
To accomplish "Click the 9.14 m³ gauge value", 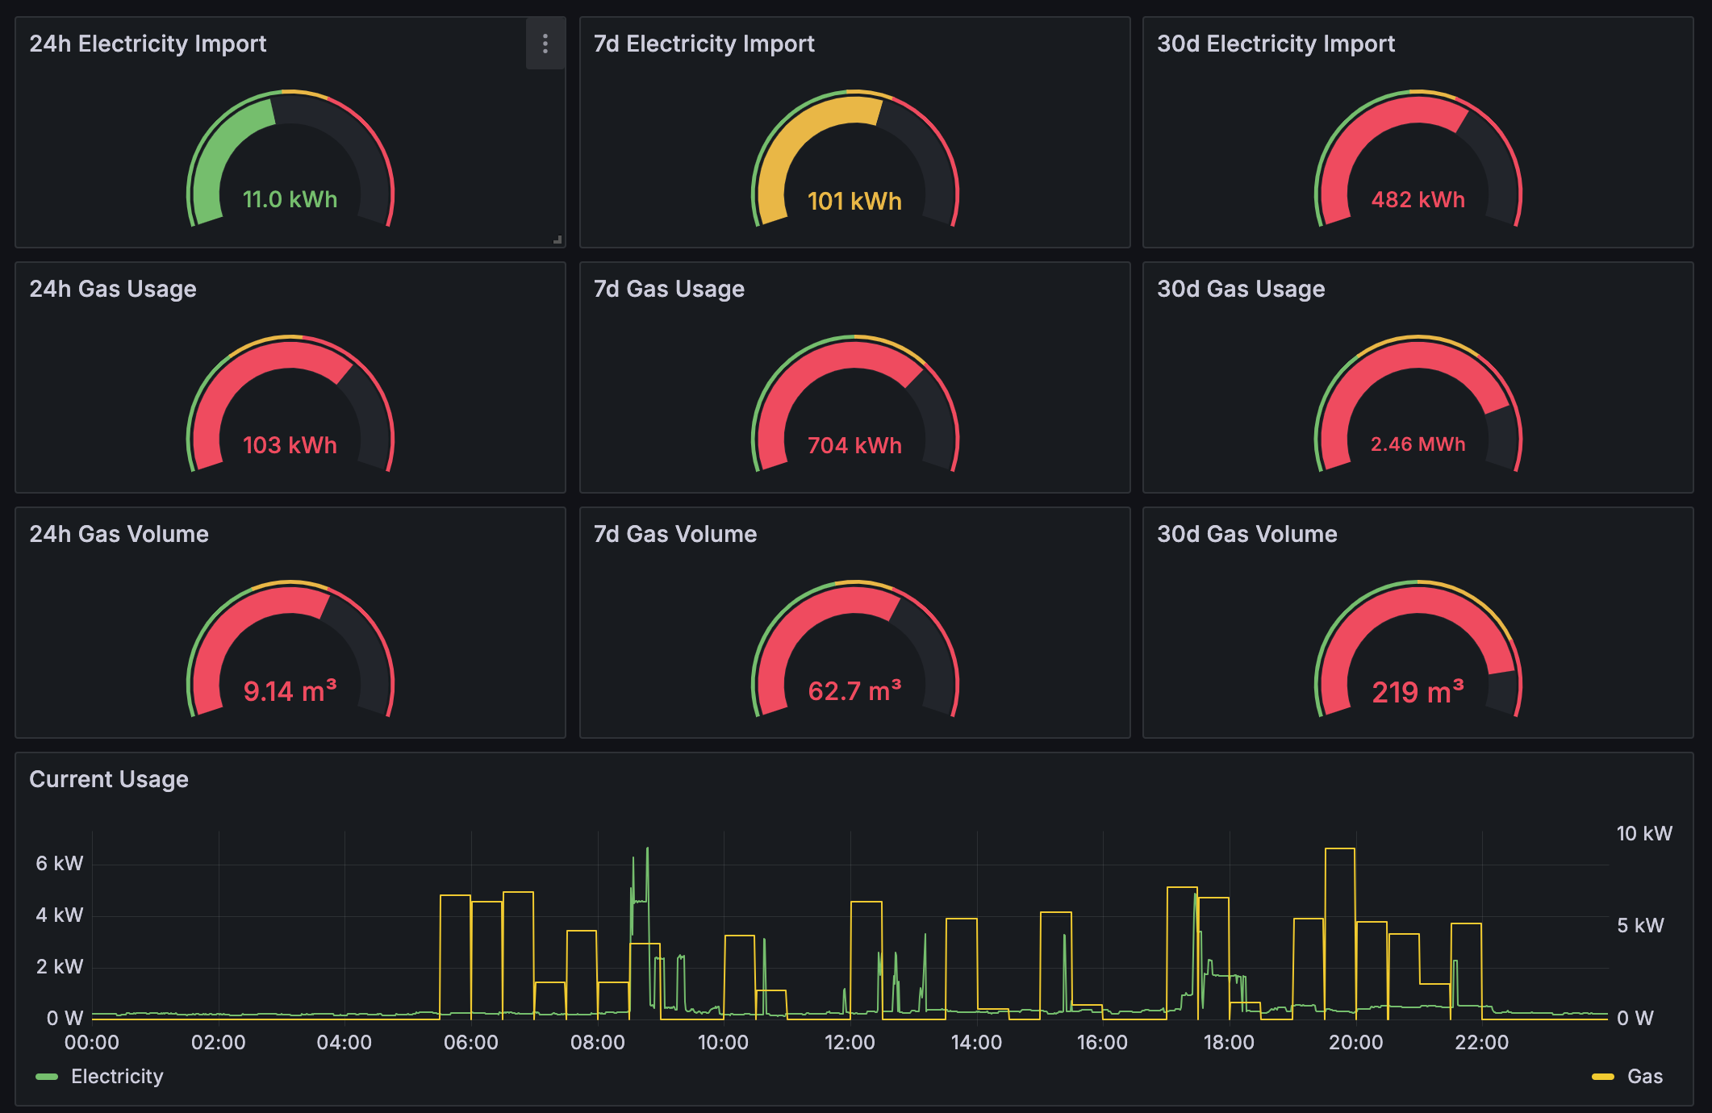I will pyautogui.click(x=290, y=691).
